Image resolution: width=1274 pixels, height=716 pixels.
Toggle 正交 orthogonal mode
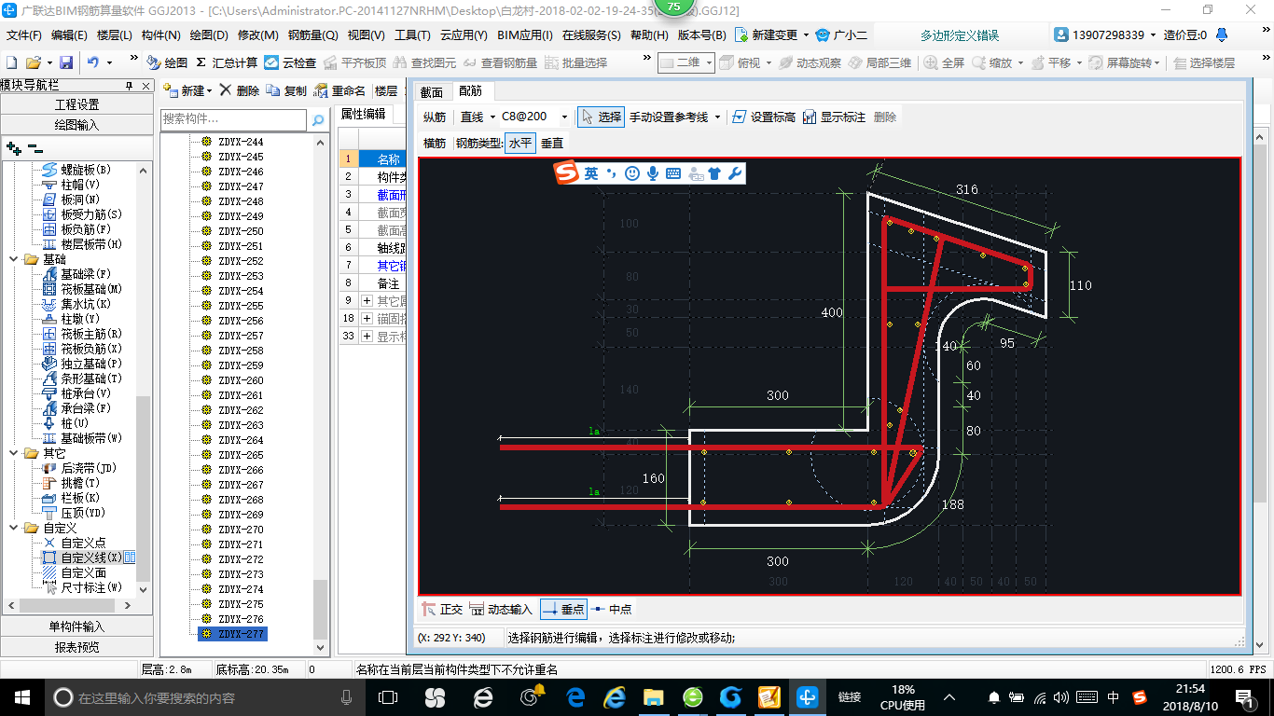click(x=442, y=609)
